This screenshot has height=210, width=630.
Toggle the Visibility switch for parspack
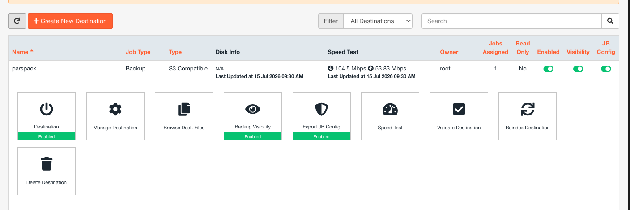pos(578,69)
